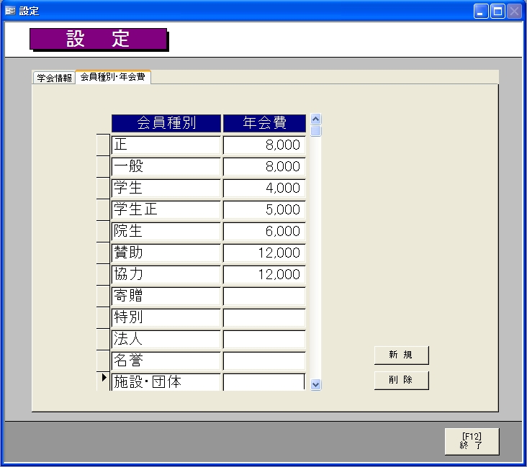Click the record selector beside 法人
Image resolution: width=527 pixels, height=467 pixels.
pos(103,339)
